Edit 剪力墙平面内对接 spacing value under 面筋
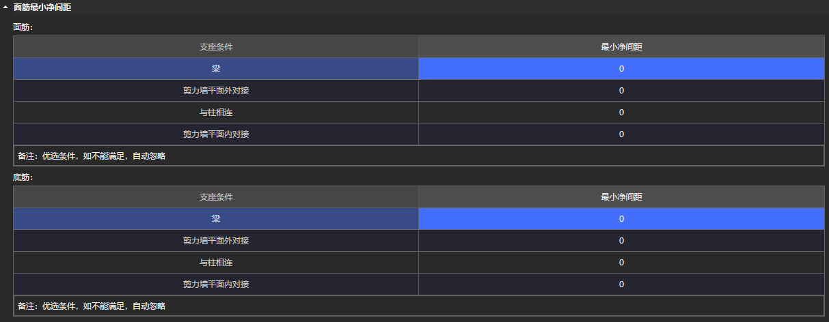829x322 pixels. [621, 134]
